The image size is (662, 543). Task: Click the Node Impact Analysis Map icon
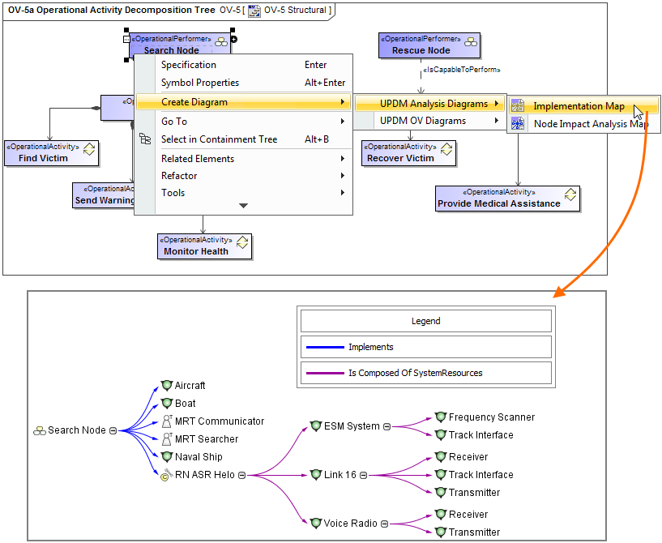(x=517, y=123)
